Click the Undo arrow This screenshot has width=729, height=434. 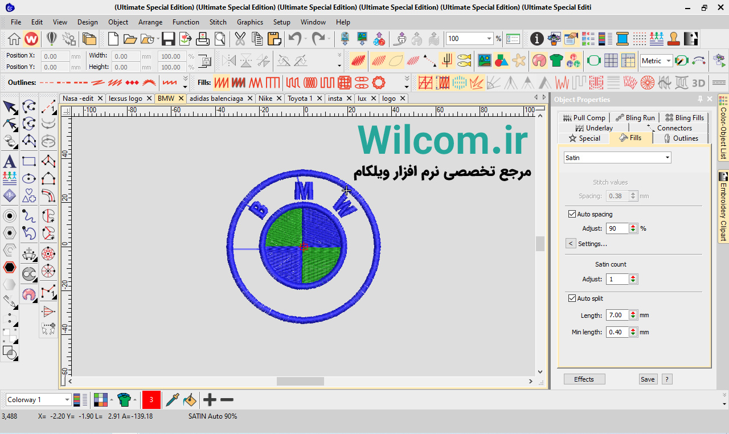click(294, 39)
